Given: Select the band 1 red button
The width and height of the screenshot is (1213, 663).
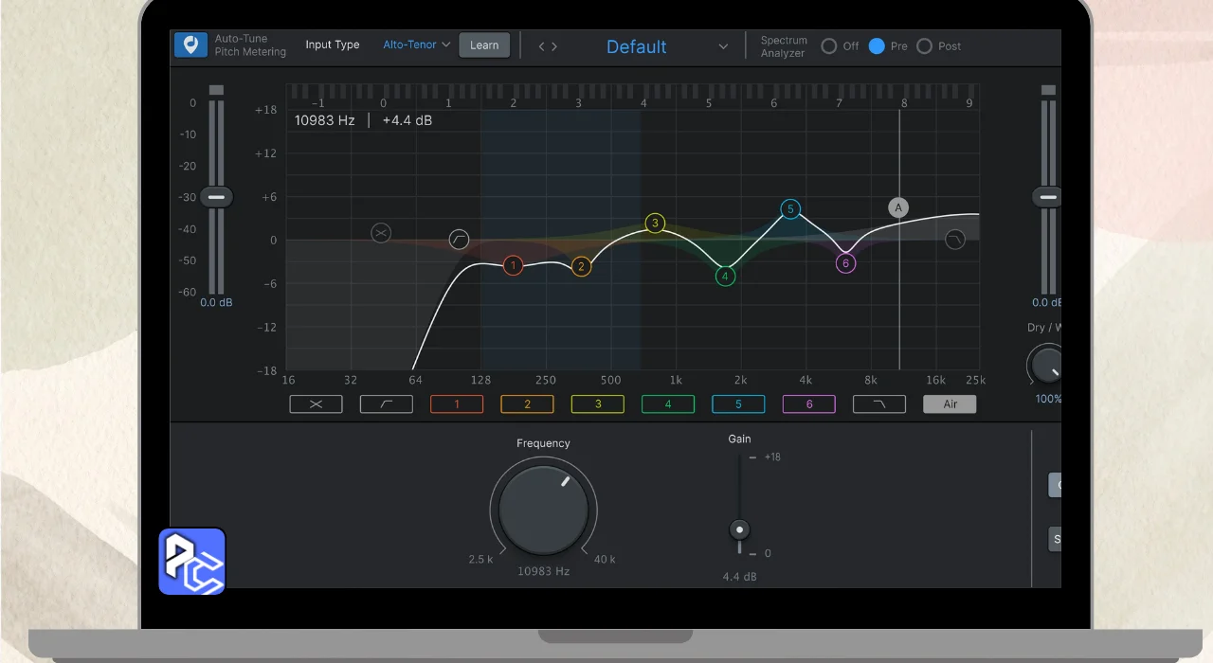Looking at the screenshot, I should point(457,404).
